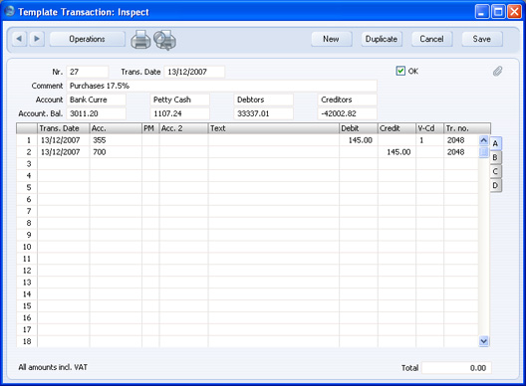Go to the previous record with left arrow
Image resolution: width=526 pixels, height=386 pixels.
pos(19,39)
